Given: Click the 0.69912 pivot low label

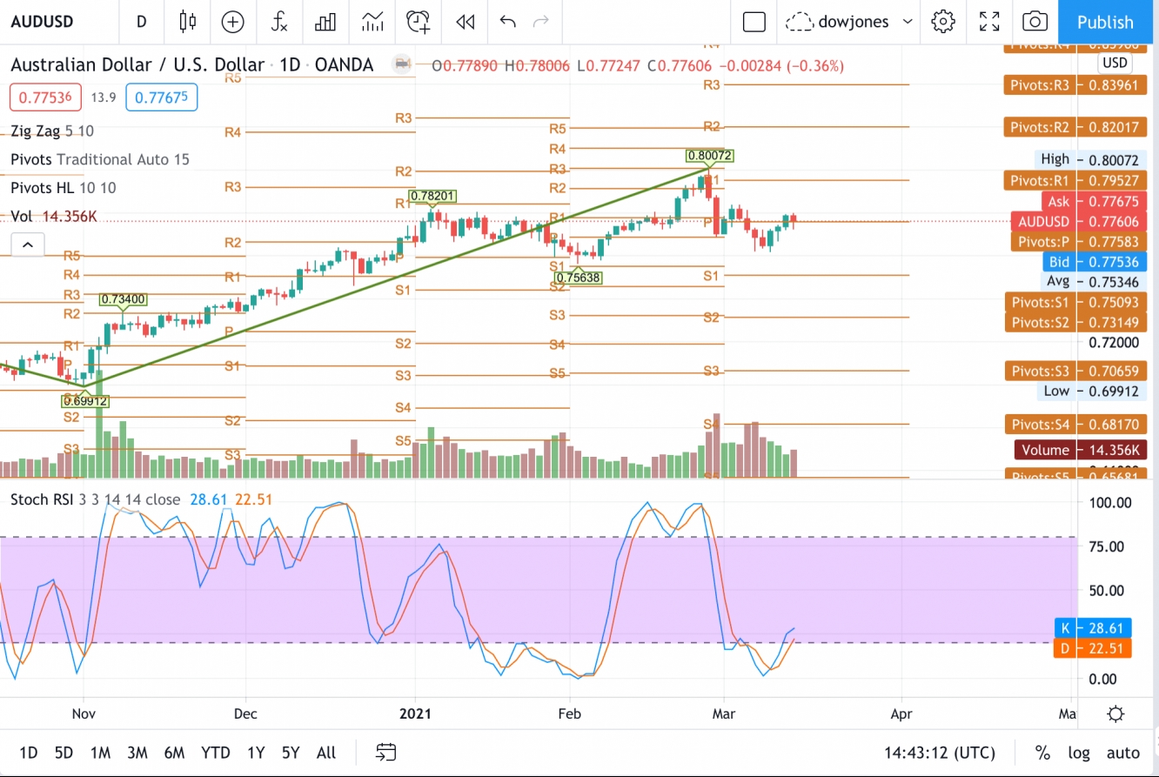Looking at the screenshot, I should [x=85, y=401].
